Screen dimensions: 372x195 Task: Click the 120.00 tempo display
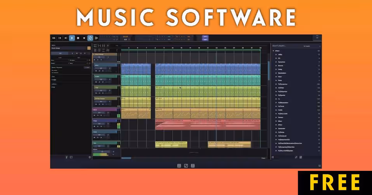pos(125,37)
